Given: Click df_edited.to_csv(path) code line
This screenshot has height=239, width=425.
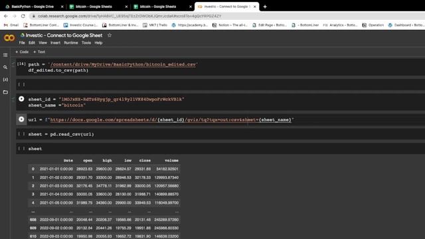Looking at the screenshot, I should pyautogui.click(x=58, y=70).
